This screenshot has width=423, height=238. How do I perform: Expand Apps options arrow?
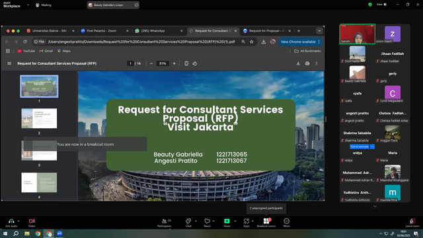click(x=252, y=221)
